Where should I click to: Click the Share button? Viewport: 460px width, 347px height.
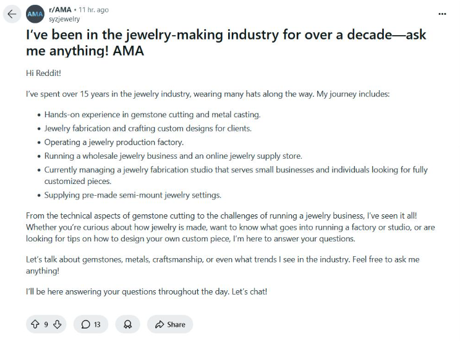pos(170,324)
